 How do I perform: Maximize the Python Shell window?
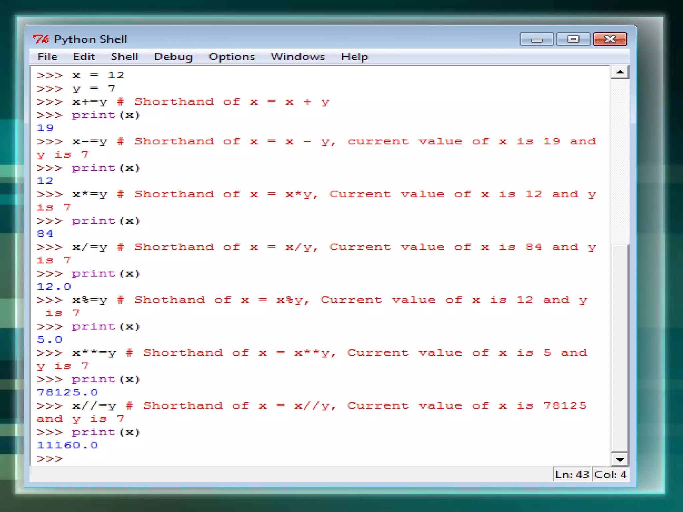coord(573,40)
